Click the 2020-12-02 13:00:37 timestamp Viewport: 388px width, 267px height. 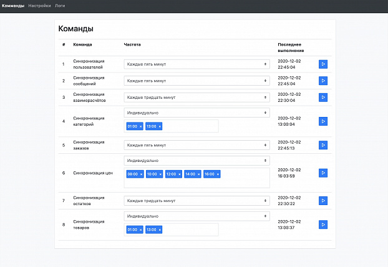(x=289, y=224)
